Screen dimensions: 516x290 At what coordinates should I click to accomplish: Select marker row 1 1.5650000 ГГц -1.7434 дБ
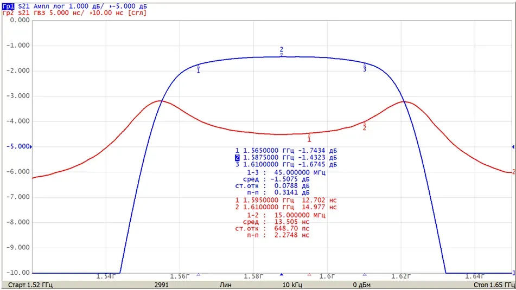(286, 151)
